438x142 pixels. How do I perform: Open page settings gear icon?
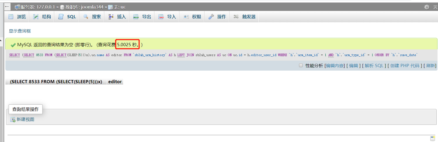point(427,7)
